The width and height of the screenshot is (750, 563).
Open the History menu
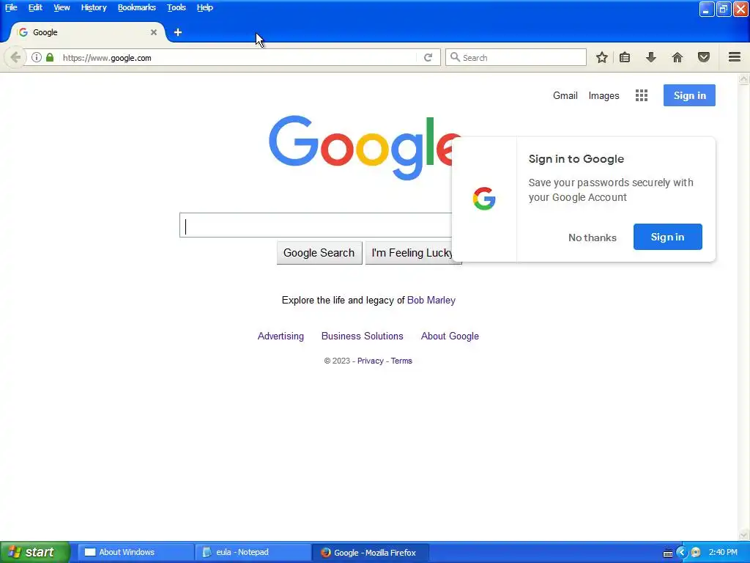point(94,7)
